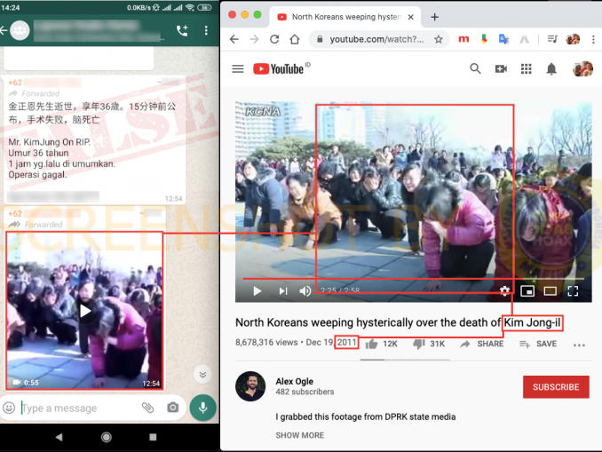The image size is (602, 452).
Task: Start a WhatsApp group call
Action: tap(182, 31)
